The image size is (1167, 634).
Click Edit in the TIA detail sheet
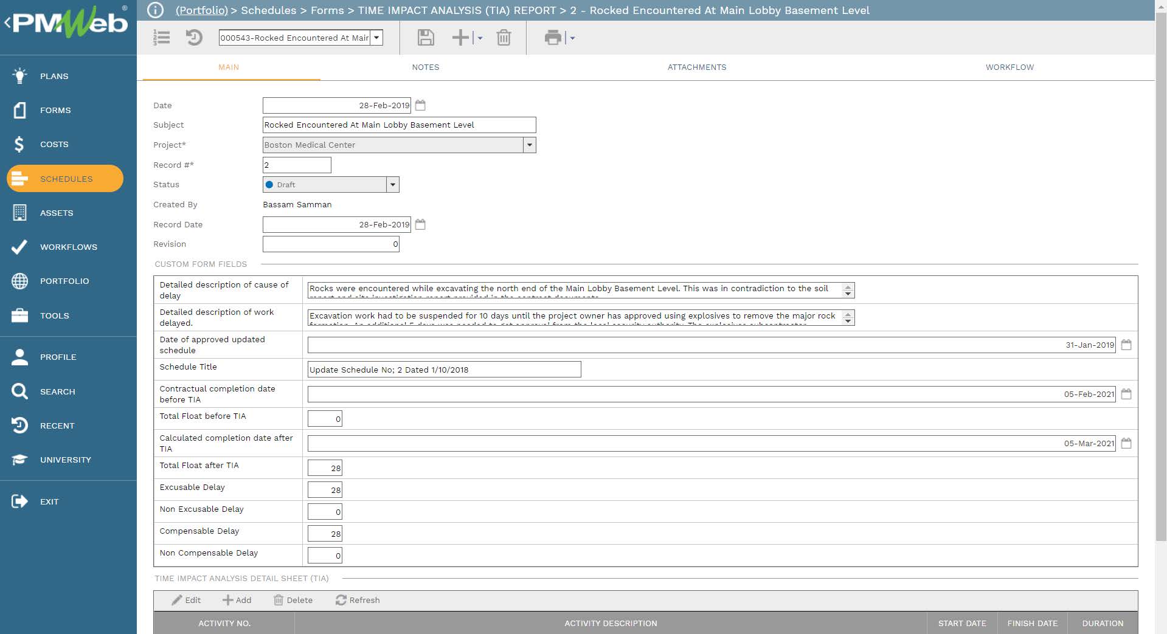[x=186, y=600]
